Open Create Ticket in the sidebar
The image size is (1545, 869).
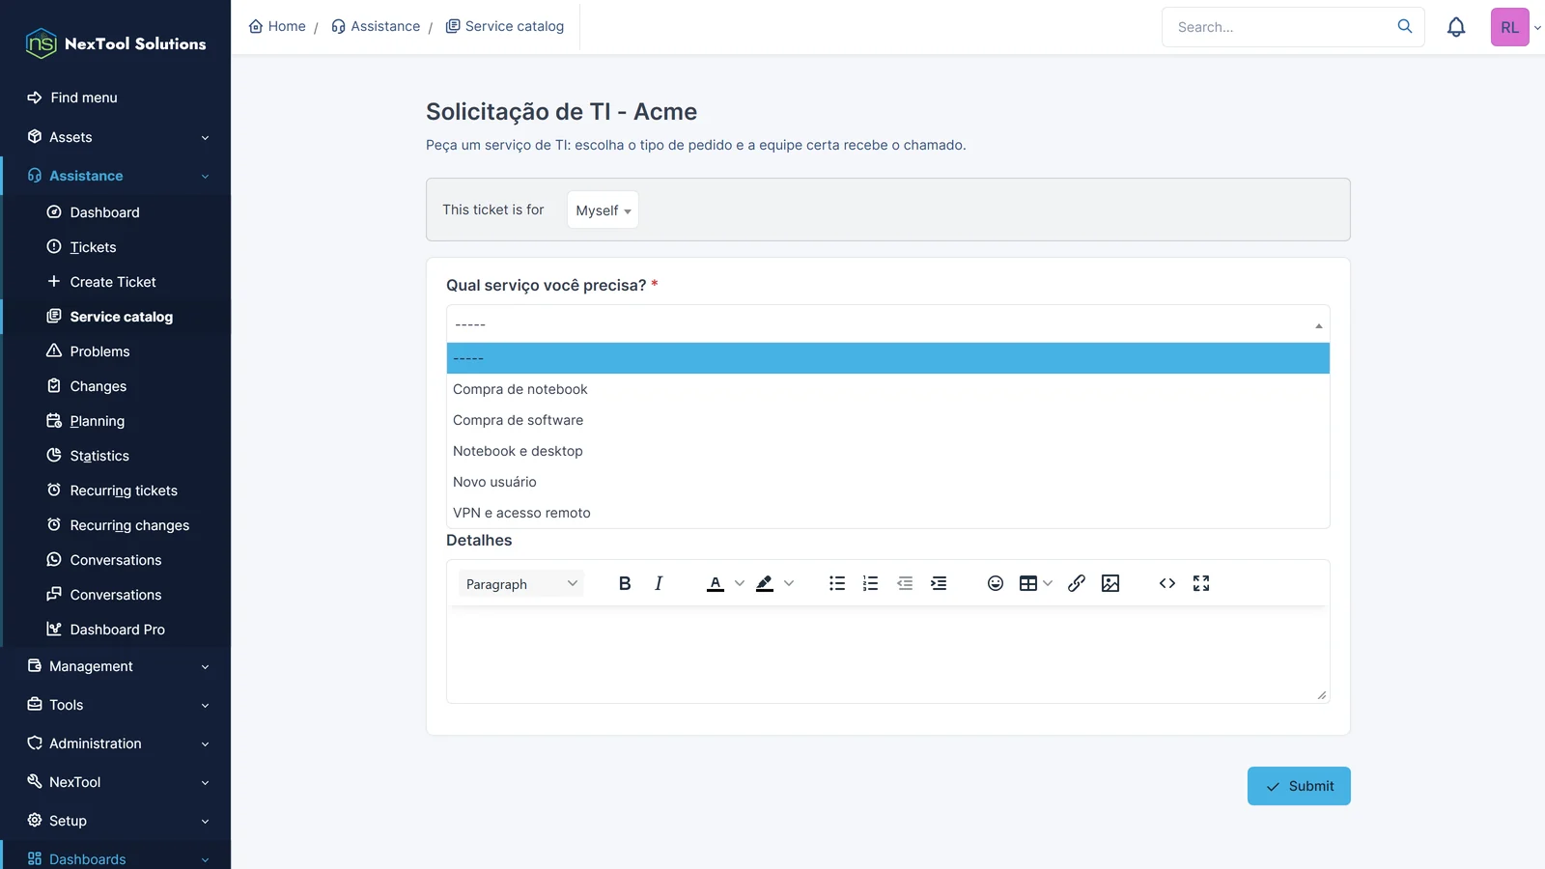[x=113, y=282]
